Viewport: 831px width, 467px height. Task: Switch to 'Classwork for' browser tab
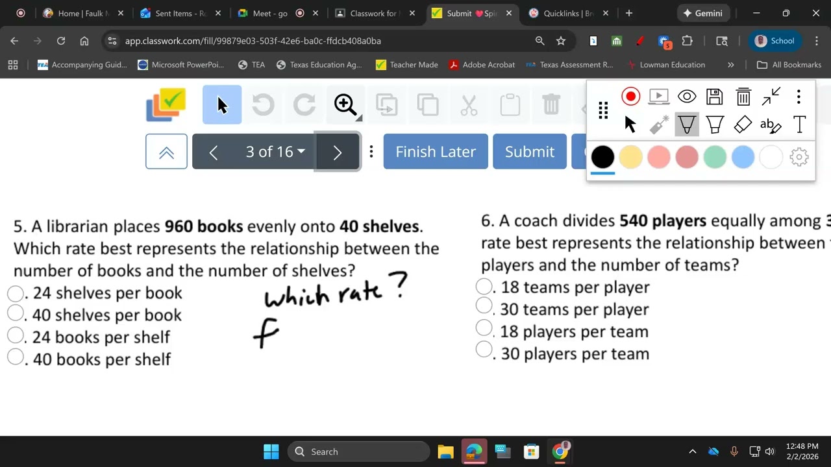pyautogui.click(x=375, y=13)
